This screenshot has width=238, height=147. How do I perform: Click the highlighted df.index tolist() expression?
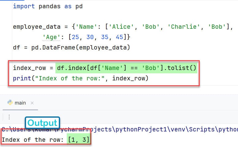pyautogui.click(x=126, y=68)
